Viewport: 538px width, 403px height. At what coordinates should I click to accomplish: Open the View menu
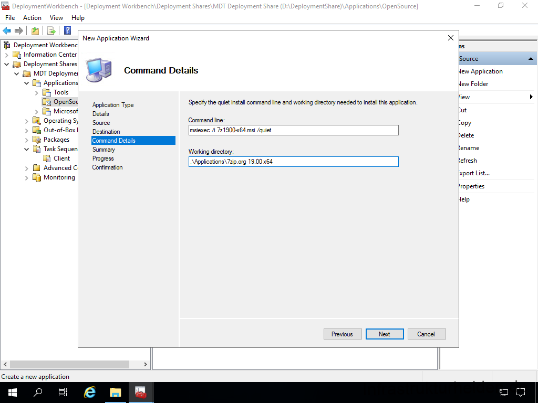pyautogui.click(x=56, y=18)
